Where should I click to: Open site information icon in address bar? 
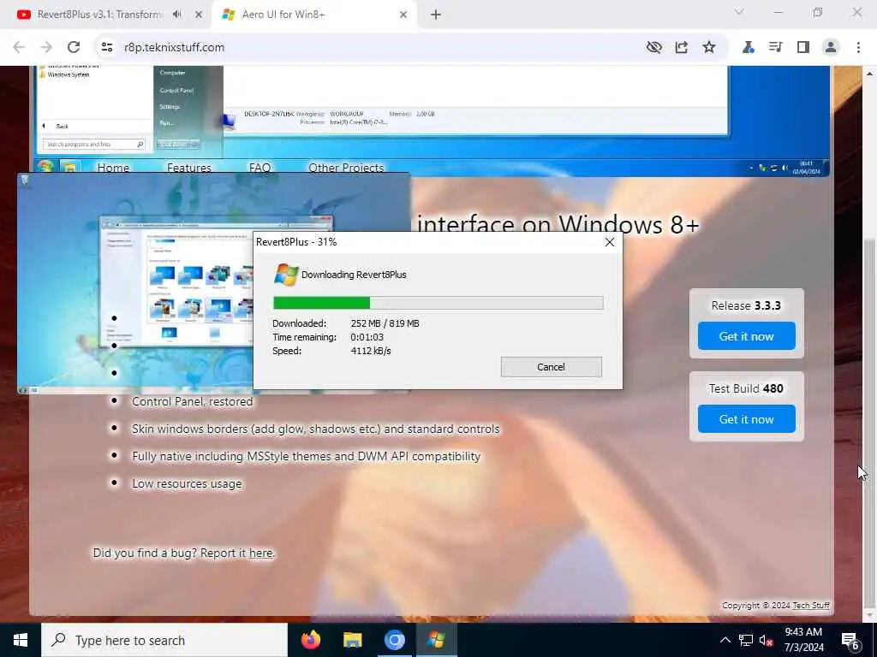click(x=107, y=48)
